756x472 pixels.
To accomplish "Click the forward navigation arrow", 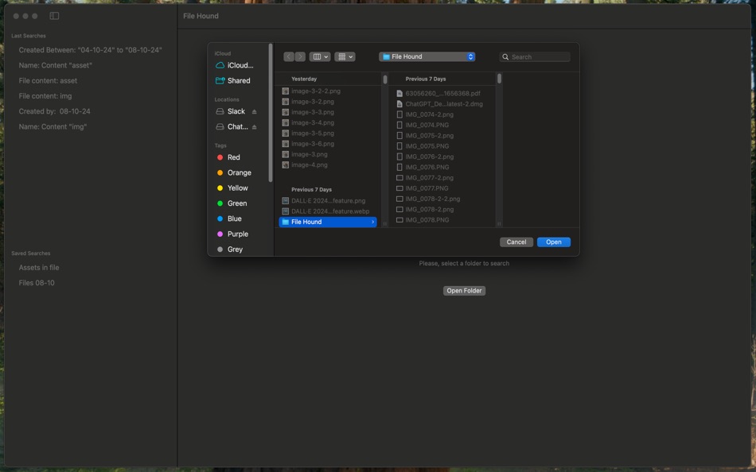I will coord(300,56).
